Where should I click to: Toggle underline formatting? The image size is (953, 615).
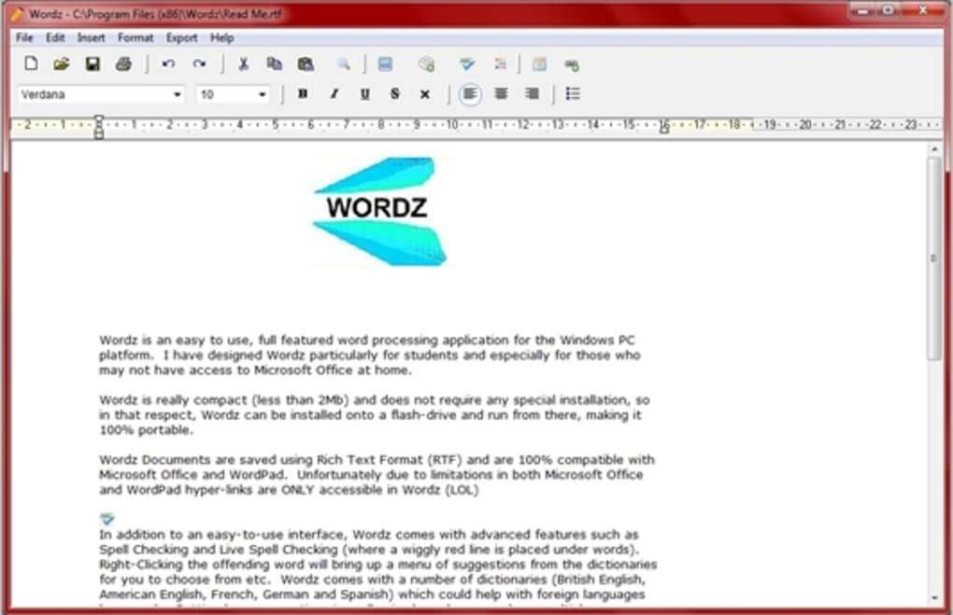click(364, 94)
